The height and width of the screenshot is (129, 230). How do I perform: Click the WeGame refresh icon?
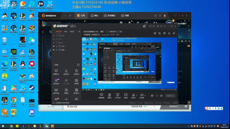coord(70,15)
